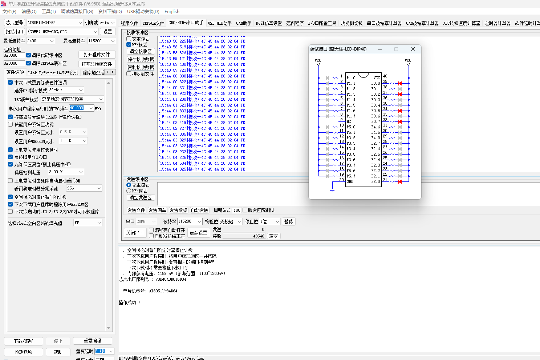
Task: Click the app icon in the title bar
Action: [4, 4]
